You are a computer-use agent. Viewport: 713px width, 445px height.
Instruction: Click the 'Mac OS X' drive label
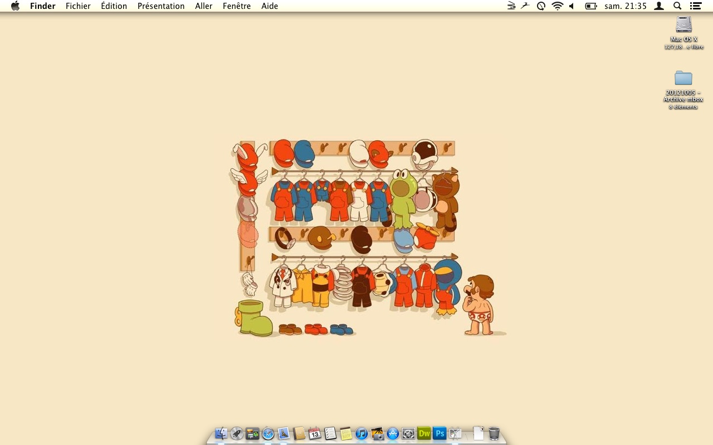pos(684,39)
